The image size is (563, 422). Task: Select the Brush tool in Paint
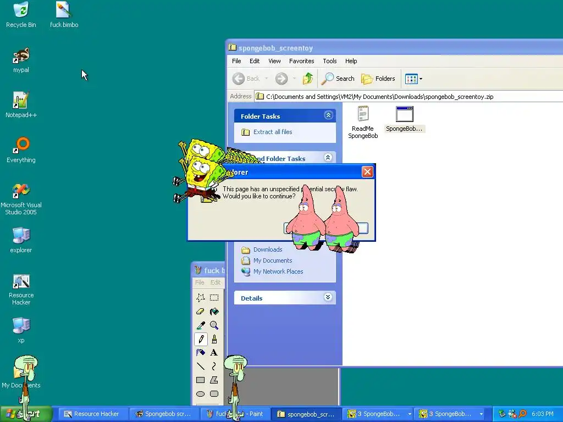[214, 338]
